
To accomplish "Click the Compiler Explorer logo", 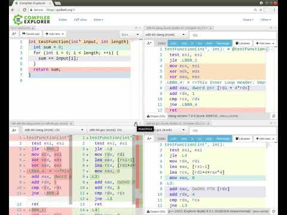I will click(32, 20).
